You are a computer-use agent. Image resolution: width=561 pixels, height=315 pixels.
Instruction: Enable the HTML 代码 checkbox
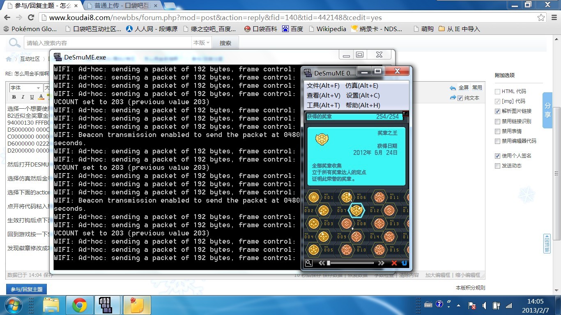(498, 91)
